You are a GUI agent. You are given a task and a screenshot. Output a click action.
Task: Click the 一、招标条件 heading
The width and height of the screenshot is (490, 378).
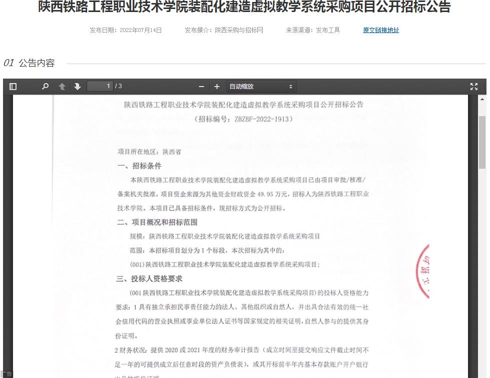[x=139, y=166]
